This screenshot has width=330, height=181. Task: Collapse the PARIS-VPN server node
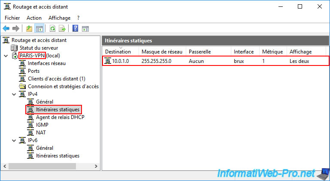click(x=5, y=56)
